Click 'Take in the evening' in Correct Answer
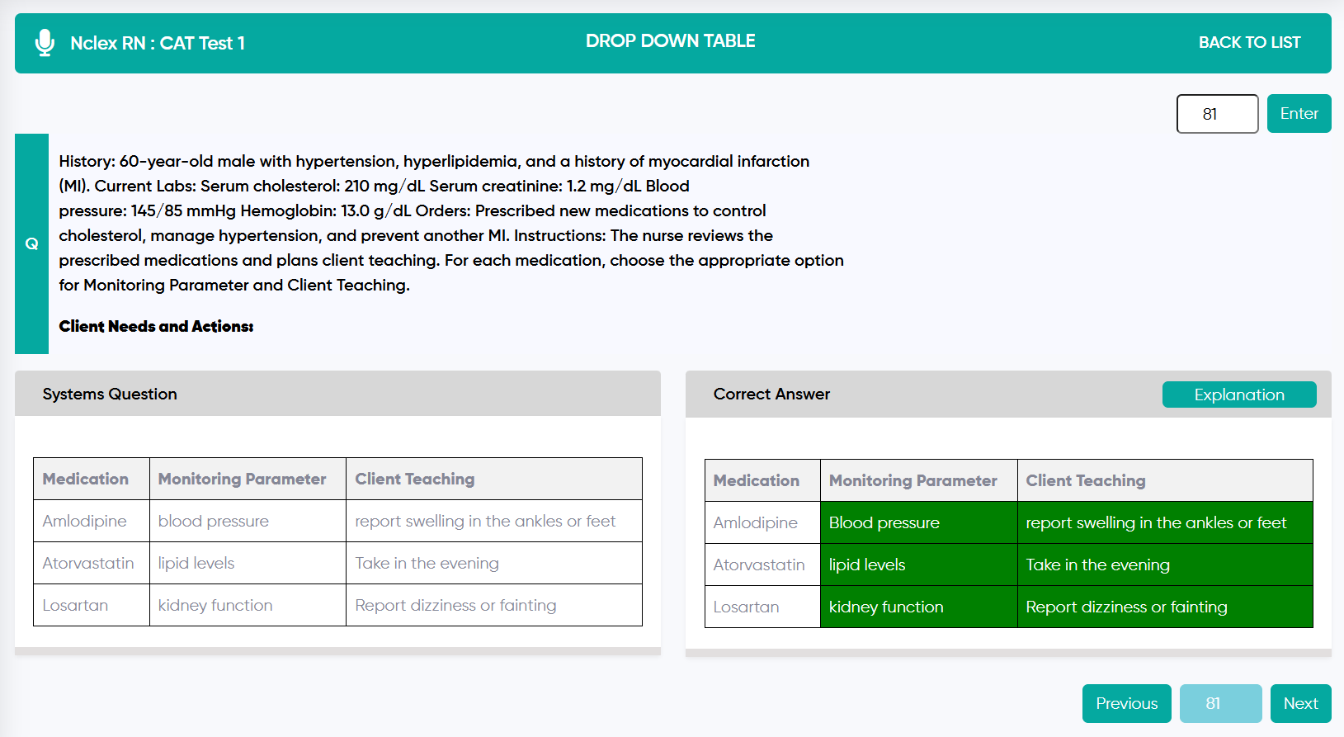 point(1164,565)
